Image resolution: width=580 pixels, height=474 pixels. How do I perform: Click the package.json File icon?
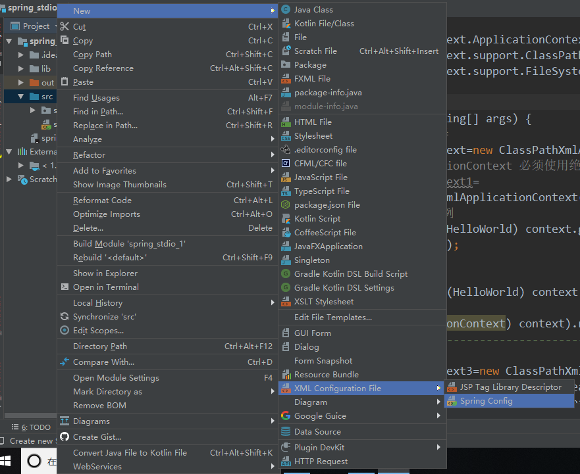pyautogui.click(x=286, y=204)
